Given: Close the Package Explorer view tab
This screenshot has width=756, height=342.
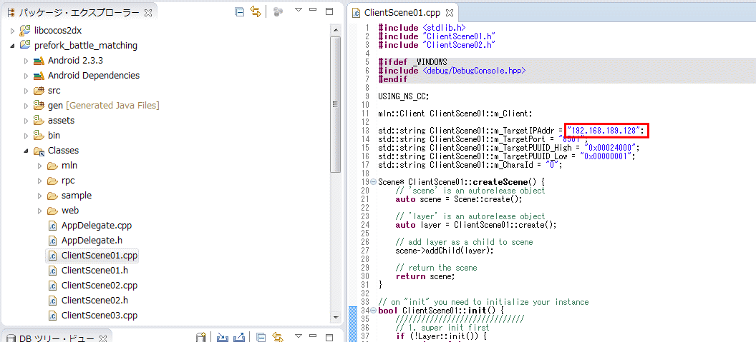Looking at the screenshot, I should 147,13.
